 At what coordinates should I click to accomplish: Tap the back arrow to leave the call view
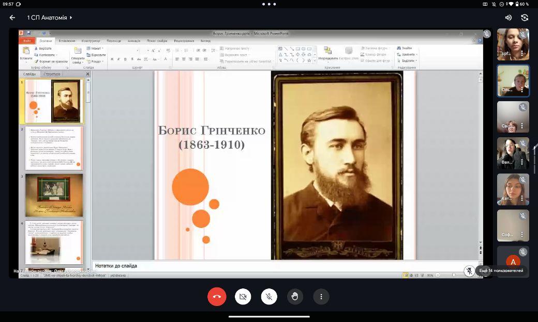point(12,18)
